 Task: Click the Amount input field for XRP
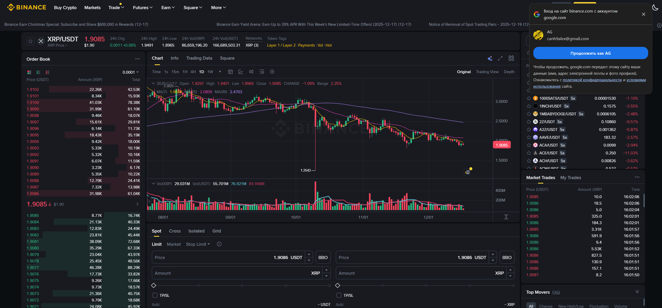pyautogui.click(x=235, y=273)
